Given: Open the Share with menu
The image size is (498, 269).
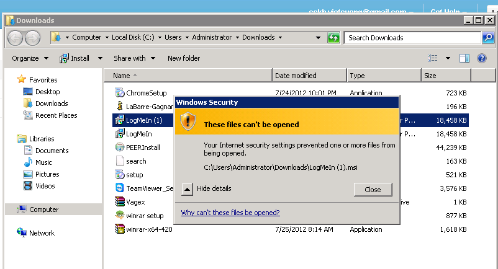Looking at the screenshot, I should (x=134, y=58).
